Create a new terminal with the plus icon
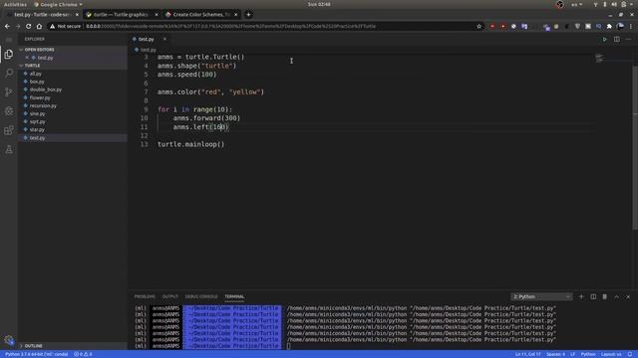 pos(581,296)
